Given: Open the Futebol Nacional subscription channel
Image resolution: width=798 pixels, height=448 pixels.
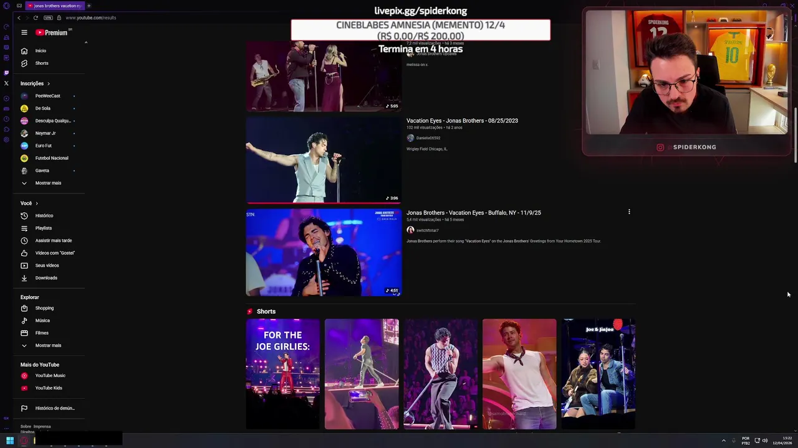Looking at the screenshot, I should click(x=51, y=158).
